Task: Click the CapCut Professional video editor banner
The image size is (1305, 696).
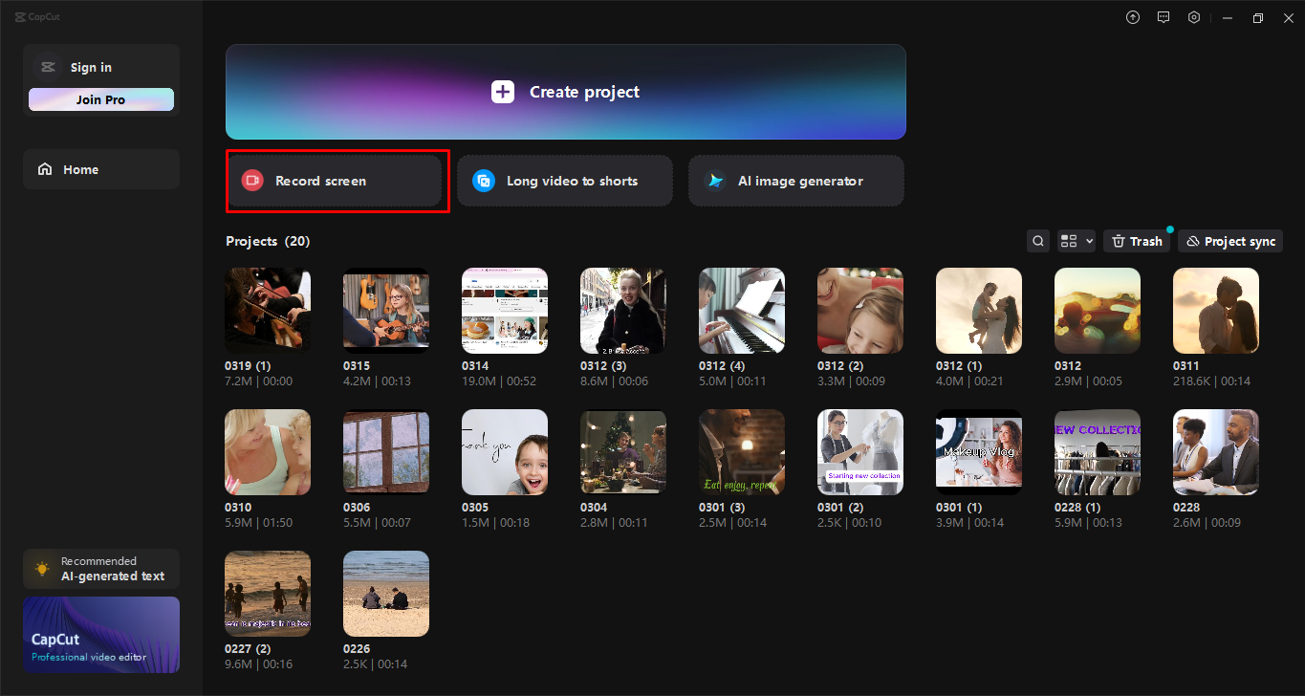Action: 100,635
